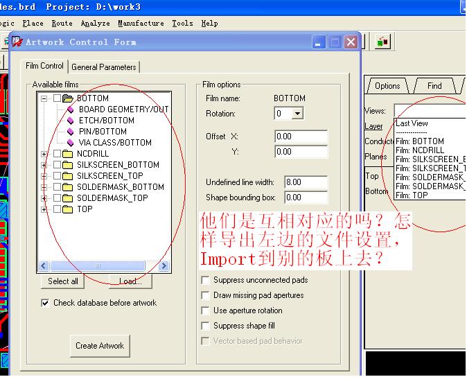This screenshot has height=377, width=467.
Task: Select VIA CLASS/BOTTOM subclass diamond icon
Action: 70,143
